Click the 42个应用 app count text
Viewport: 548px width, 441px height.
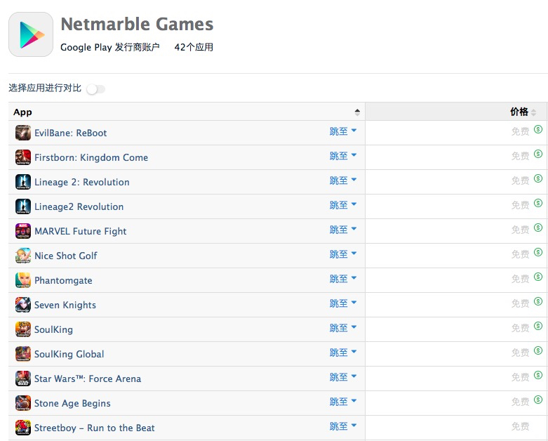click(194, 47)
